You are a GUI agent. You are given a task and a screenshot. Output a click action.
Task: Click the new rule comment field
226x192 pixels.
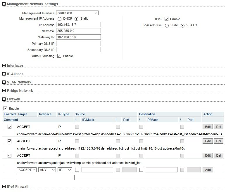(46, 177)
